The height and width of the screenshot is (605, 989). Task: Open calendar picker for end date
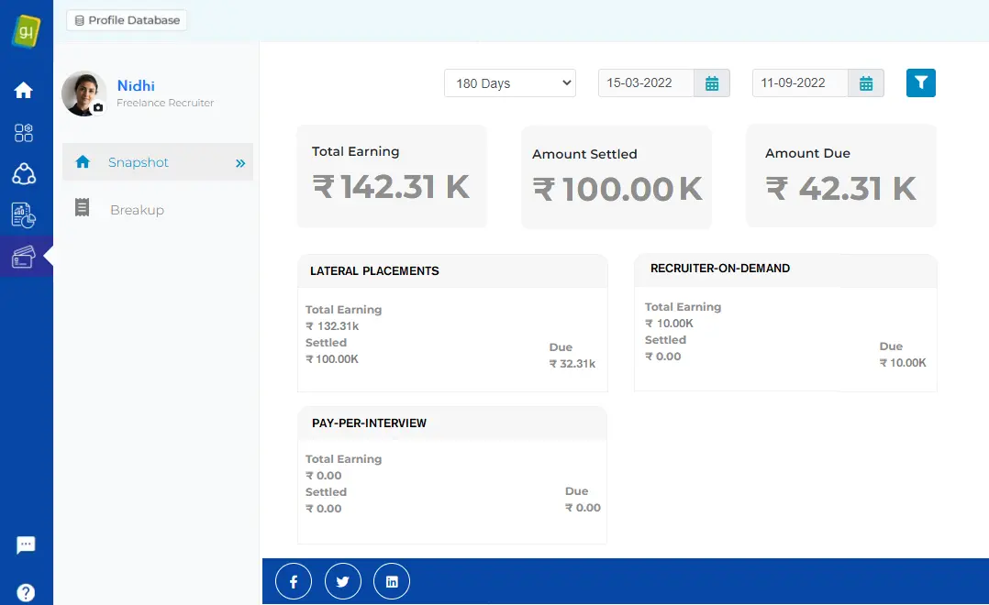click(866, 83)
